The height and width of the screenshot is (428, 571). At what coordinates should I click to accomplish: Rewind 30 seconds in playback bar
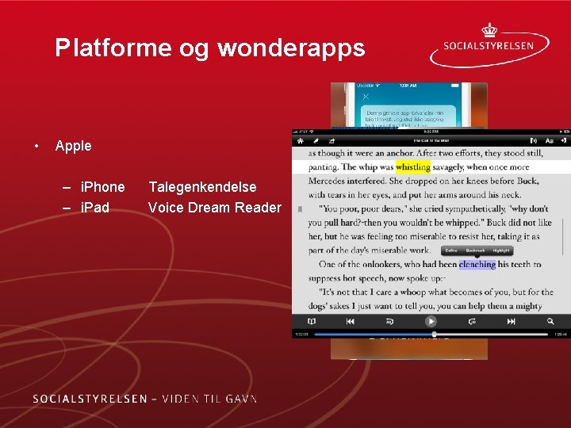pos(389,321)
